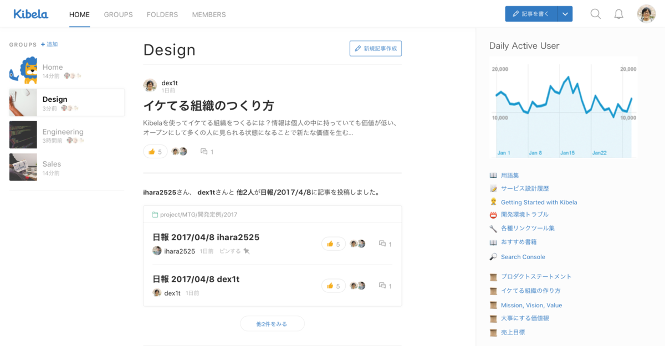Open the 開発環境トラブル link
This screenshot has width=665, height=346.
525,215
